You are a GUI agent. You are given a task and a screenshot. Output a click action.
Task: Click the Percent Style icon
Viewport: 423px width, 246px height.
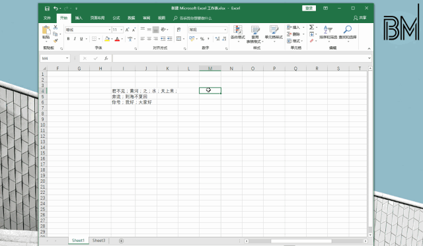202,39
